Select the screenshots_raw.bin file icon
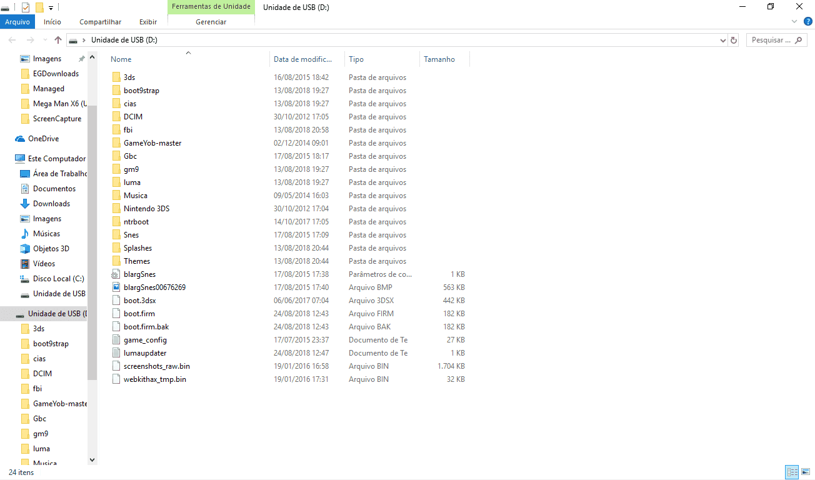The image size is (815, 480). point(116,366)
